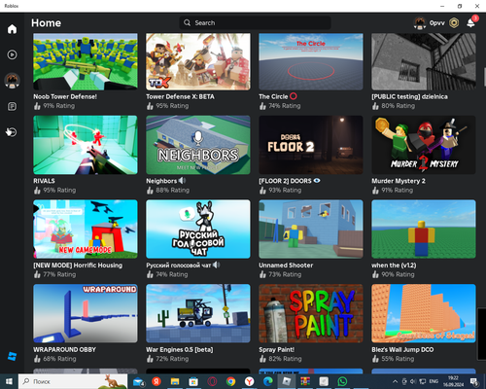Open RIVALS game thumbnail
486x389 pixels.
point(86,145)
